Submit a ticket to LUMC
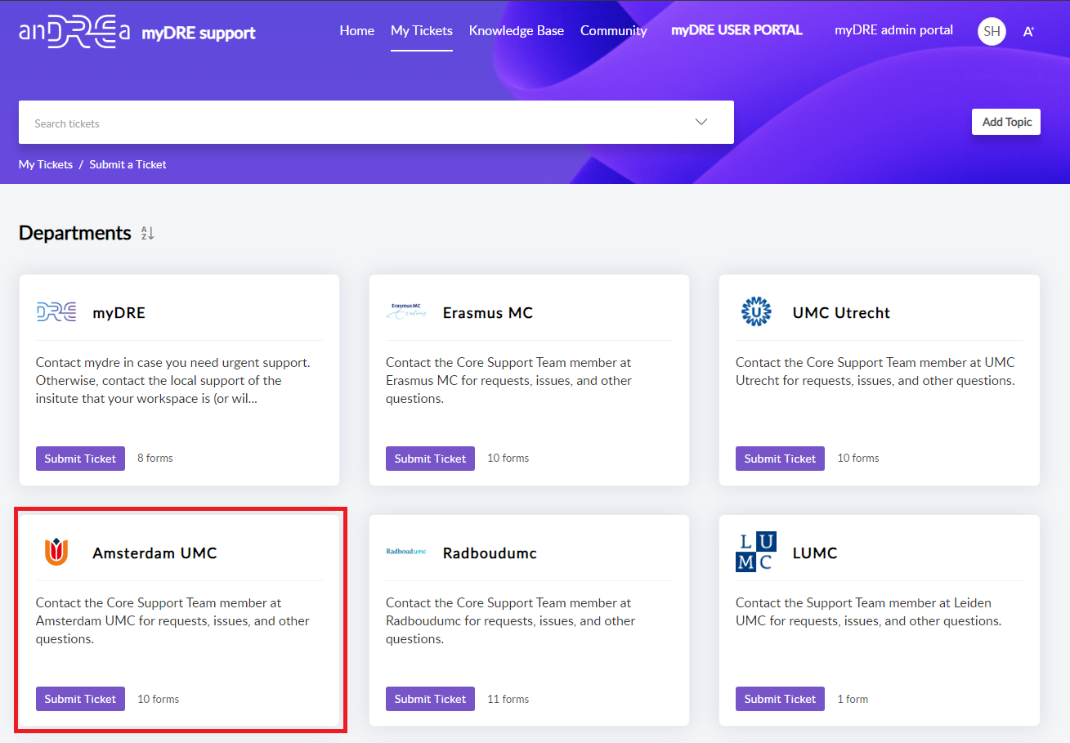1070x743 pixels. (780, 699)
